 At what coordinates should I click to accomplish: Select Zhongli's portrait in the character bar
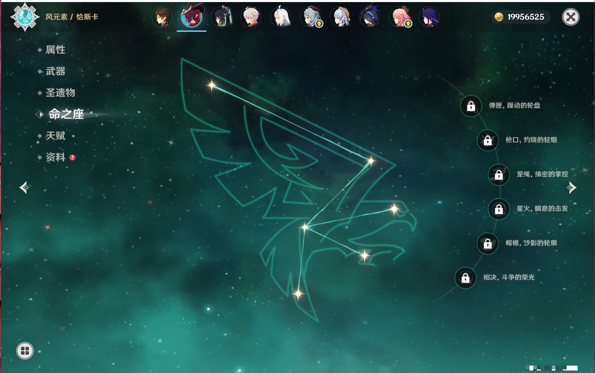pos(162,17)
